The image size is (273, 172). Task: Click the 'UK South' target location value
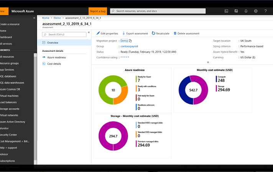pyautogui.click(x=246, y=41)
